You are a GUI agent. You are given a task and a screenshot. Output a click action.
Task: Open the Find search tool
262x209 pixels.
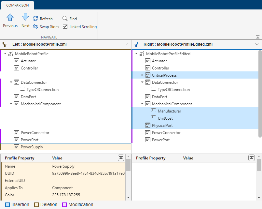[x=65, y=19]
